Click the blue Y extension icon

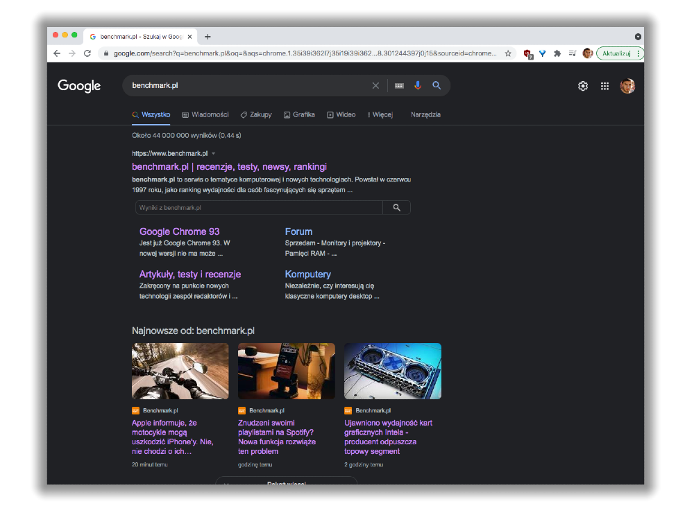pyautogui.click(x=542, y=53)
